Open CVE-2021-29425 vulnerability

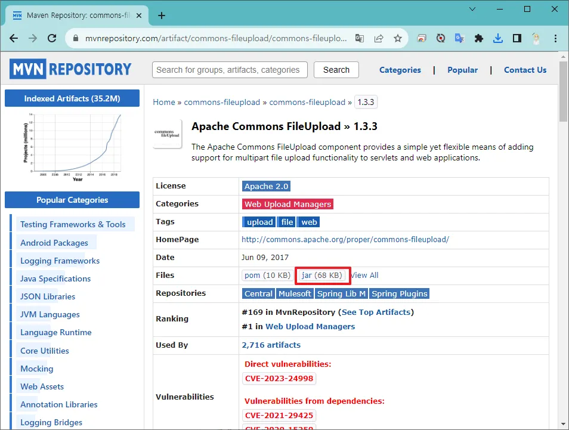(x=279, y=416)
